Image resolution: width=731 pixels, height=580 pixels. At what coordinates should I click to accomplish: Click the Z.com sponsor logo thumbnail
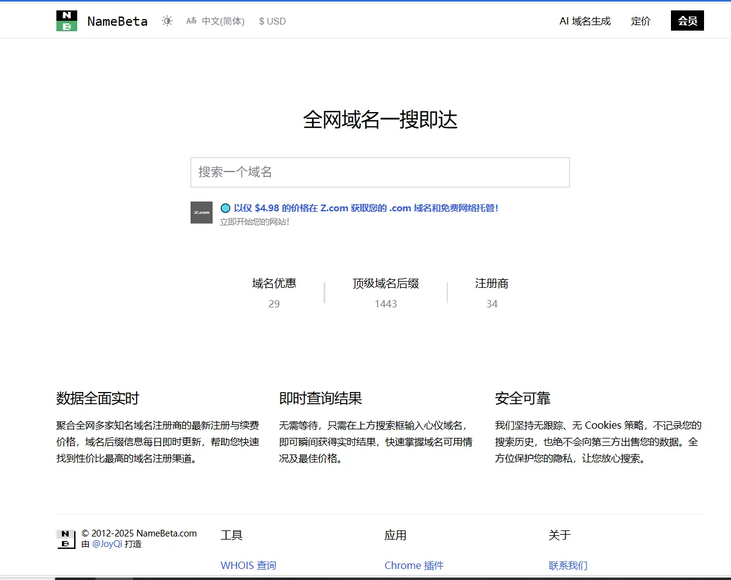point(202,213)
